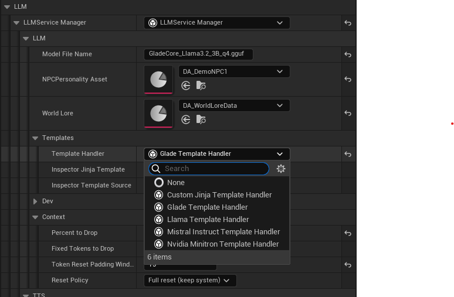The width and height of the screenshot is (454, 297).
Task: Click the Glade Template Handler combo icon
Action: click(x=153, y=154)
